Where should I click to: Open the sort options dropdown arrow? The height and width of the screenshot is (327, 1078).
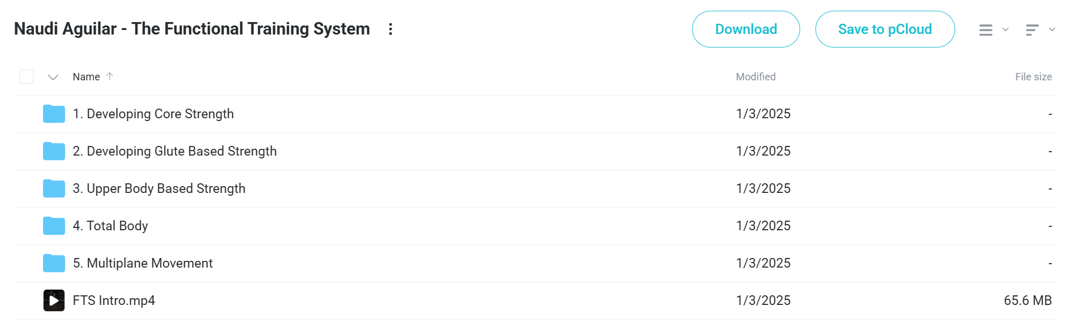[1052, 29]
